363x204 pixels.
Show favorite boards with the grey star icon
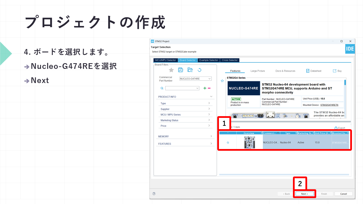171,70
